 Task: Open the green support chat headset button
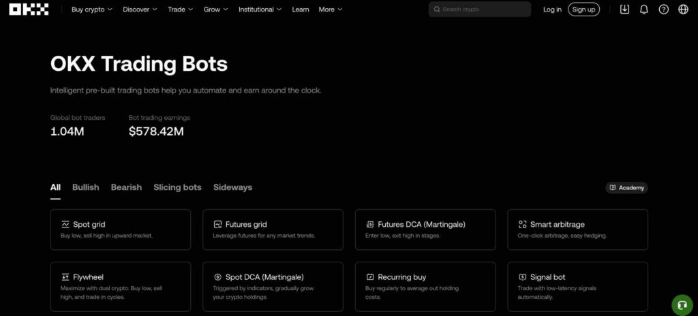coord(682,305)
